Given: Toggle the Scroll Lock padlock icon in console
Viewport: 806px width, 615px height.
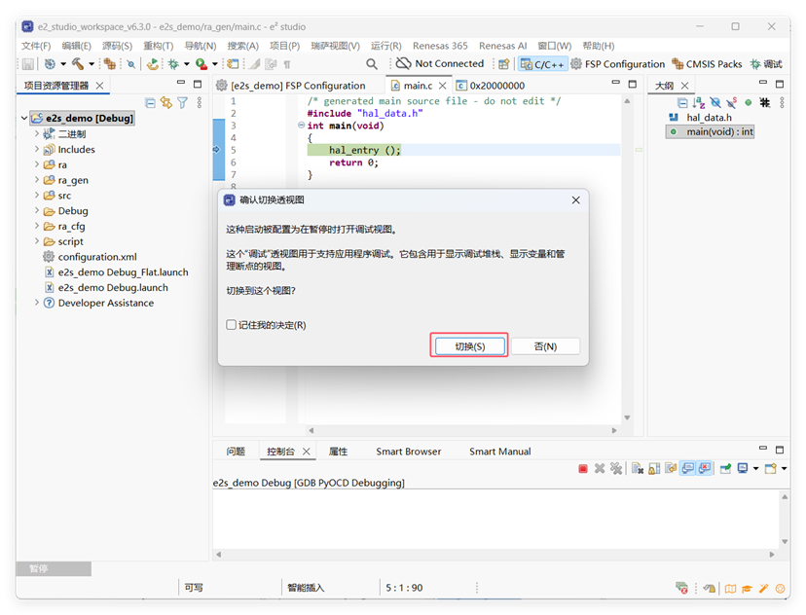Looking at the screenshot, I should point(654,469).
